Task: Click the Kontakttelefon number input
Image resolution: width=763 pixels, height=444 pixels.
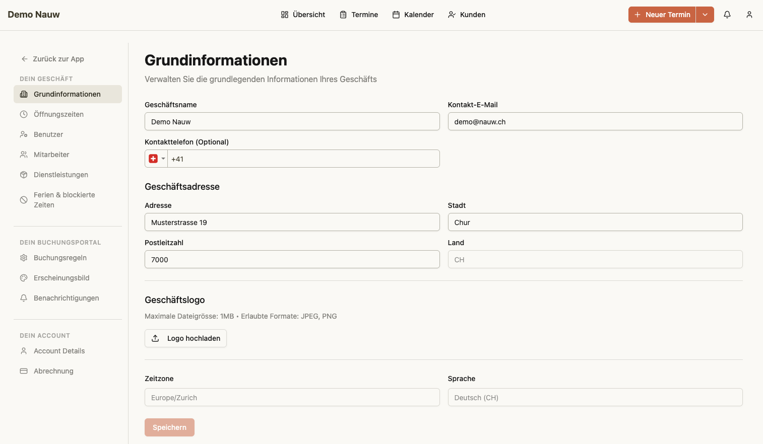Action: click(x=303, y=159)
